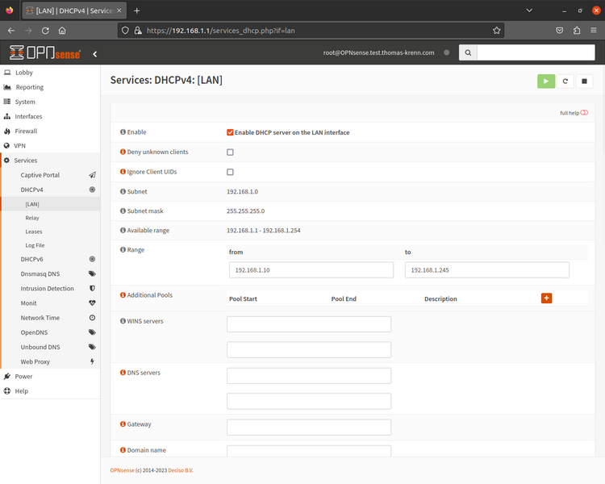605x484 pixels.
Task: Uncheck Enable DHCP server on the LAN interface
Action: [x=230, y=132]
